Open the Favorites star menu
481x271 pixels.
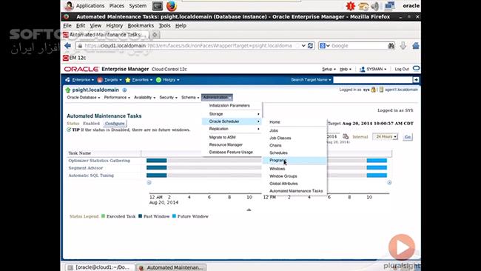click(139, 80)
